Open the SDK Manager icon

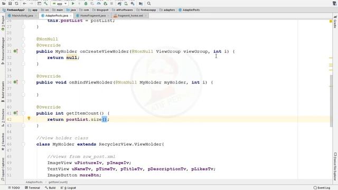click(x=133, y=4)
